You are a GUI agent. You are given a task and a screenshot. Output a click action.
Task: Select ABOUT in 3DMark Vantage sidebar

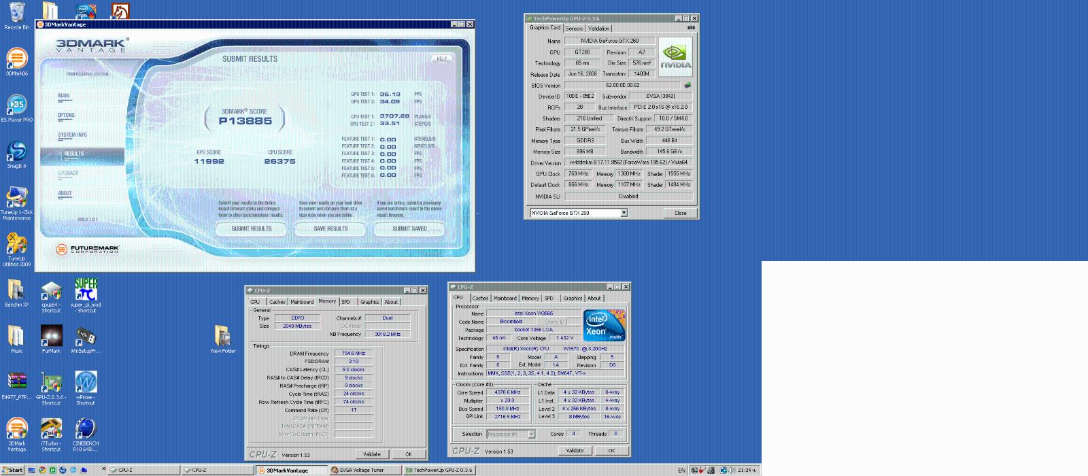pos(65,193)
